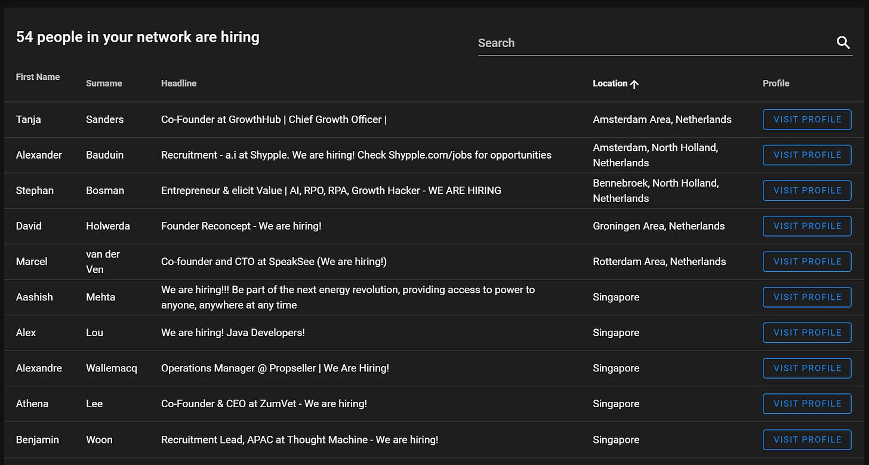Click location 'Rotterdam Area, Netherlands'

pyautogui.click(x=659, y=262)
